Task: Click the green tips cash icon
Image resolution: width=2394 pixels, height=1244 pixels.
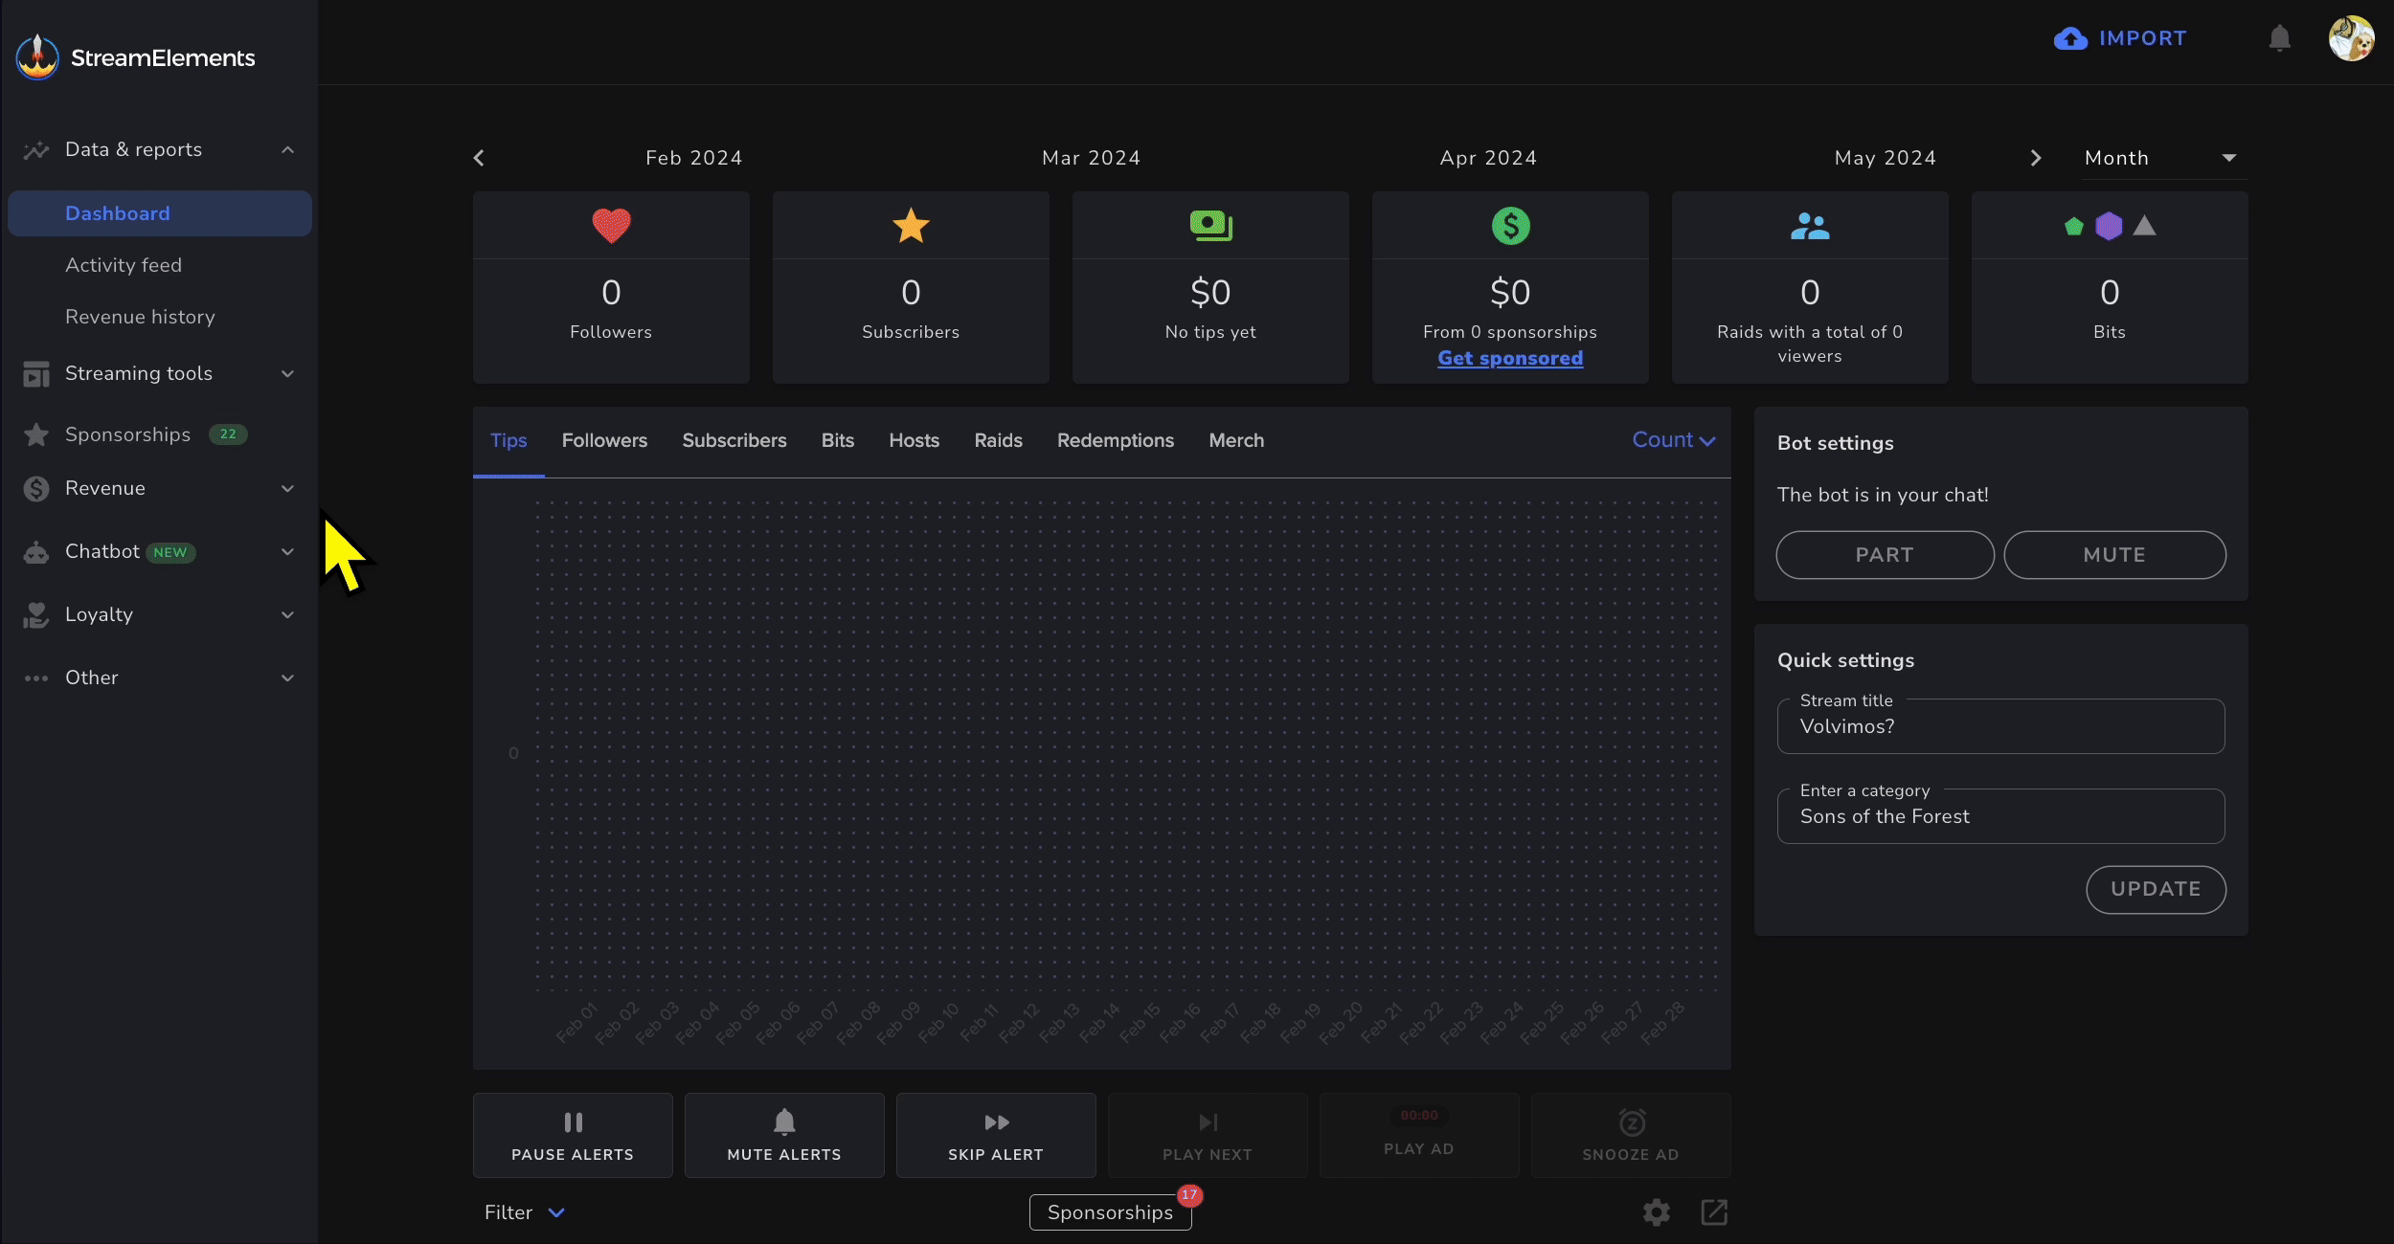Action: (1210, 226)
